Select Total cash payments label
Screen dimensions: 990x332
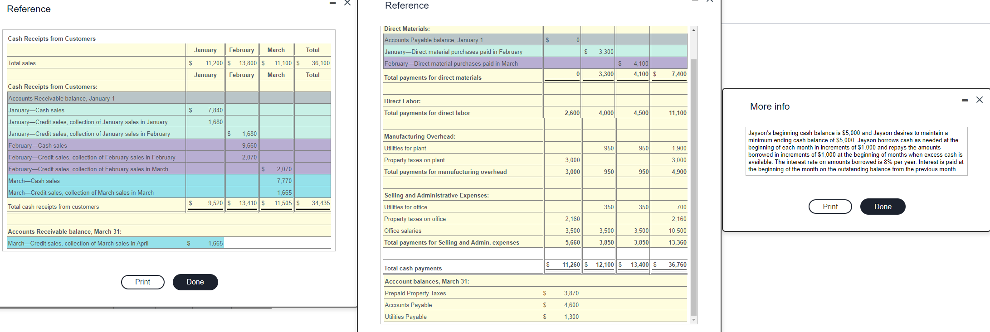click(413, 268)
